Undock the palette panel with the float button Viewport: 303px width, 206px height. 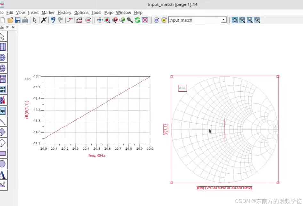point(7,27)
